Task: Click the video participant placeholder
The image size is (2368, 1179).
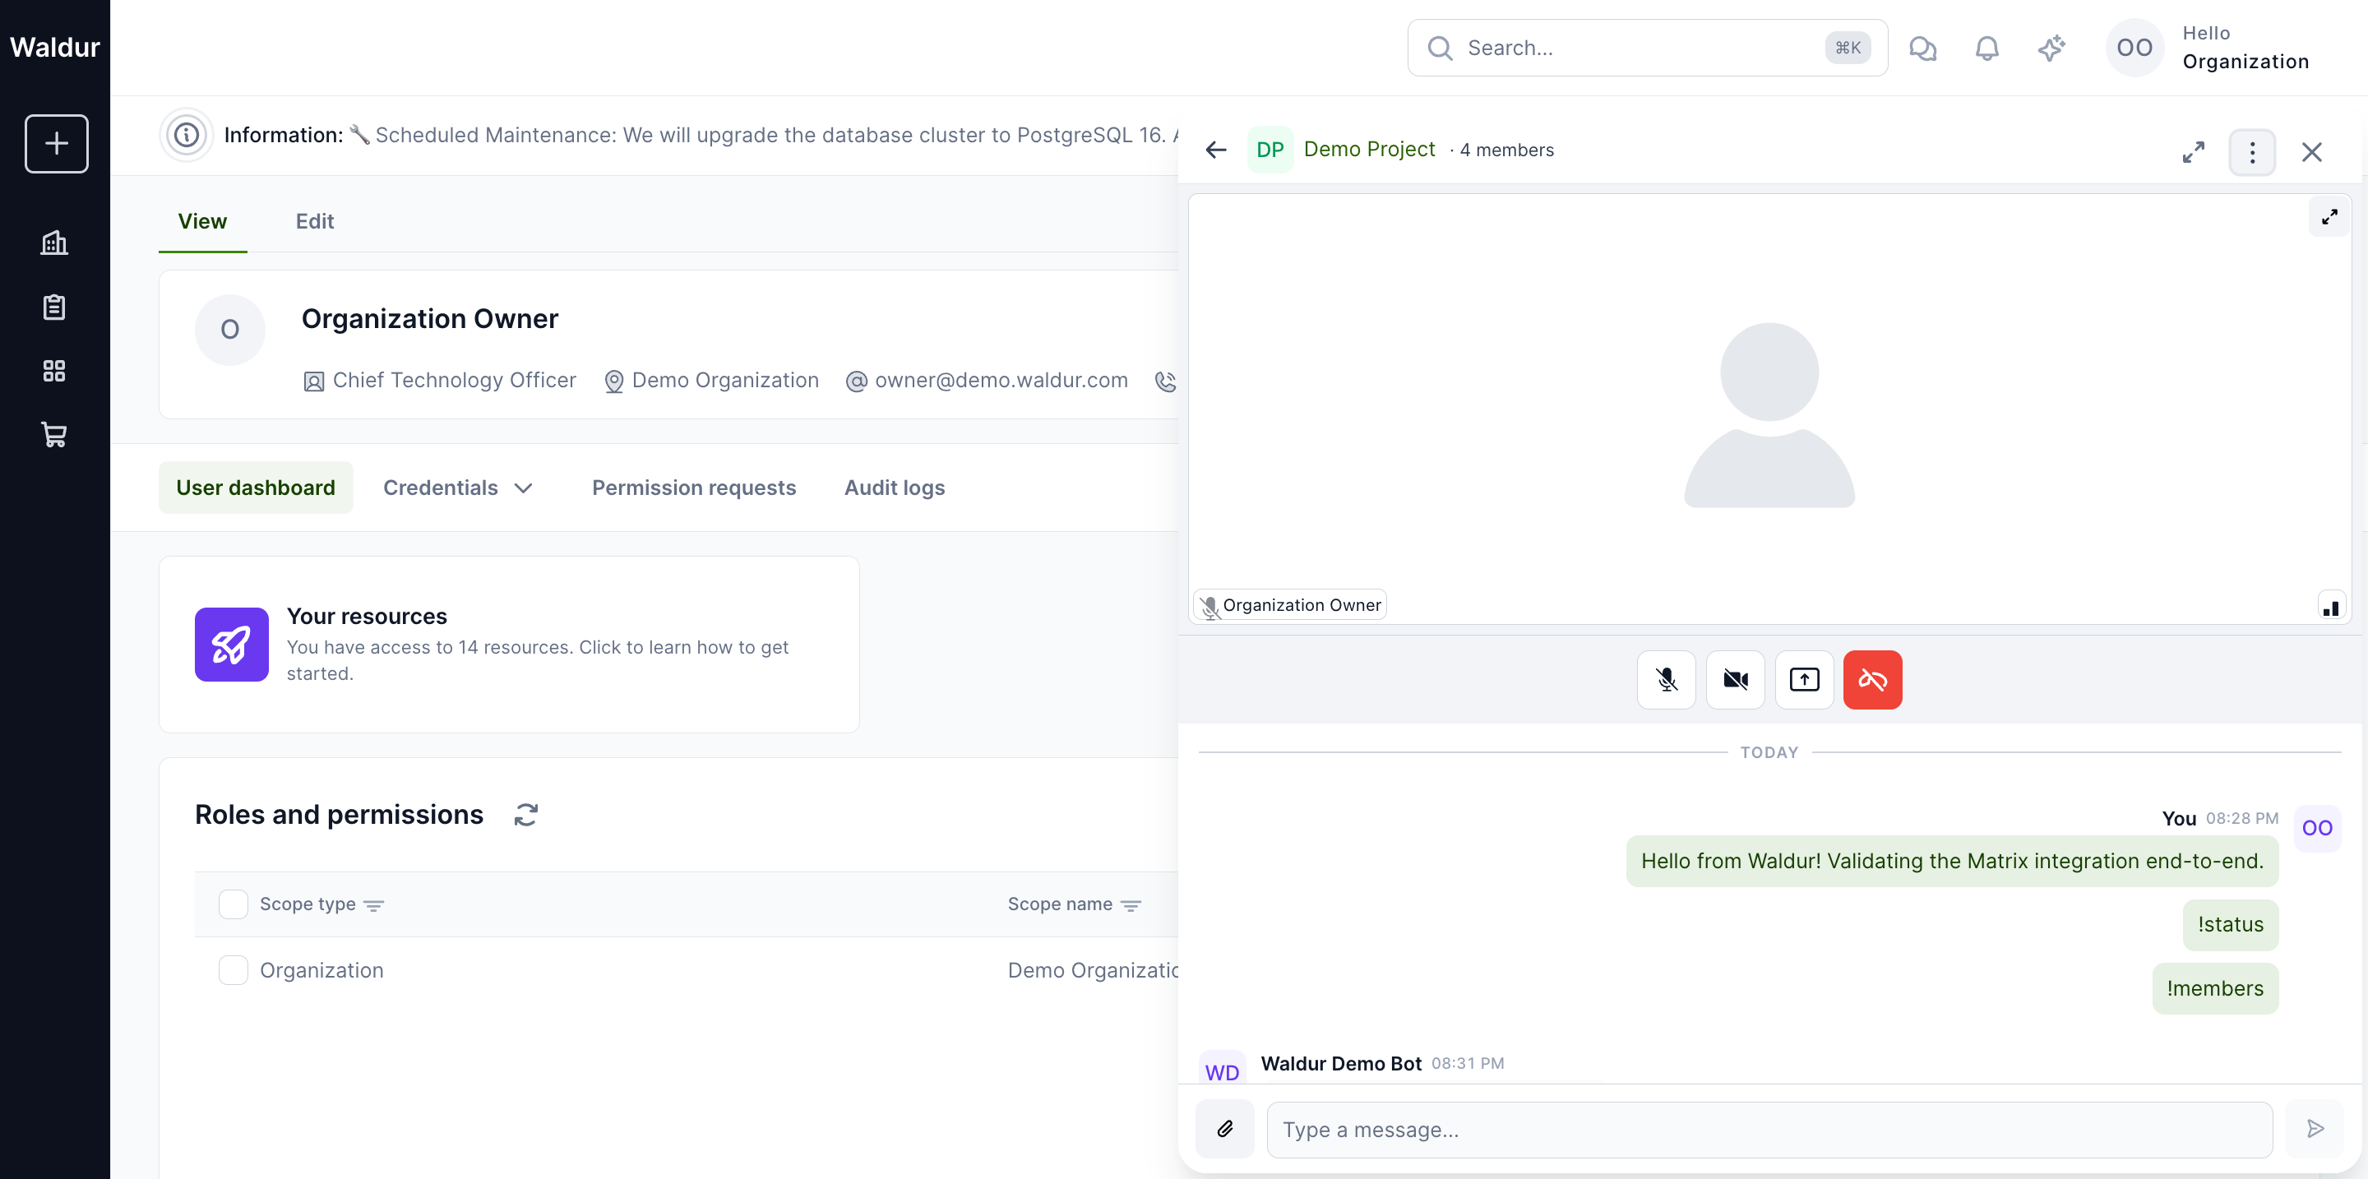Action: point(1769,414)
